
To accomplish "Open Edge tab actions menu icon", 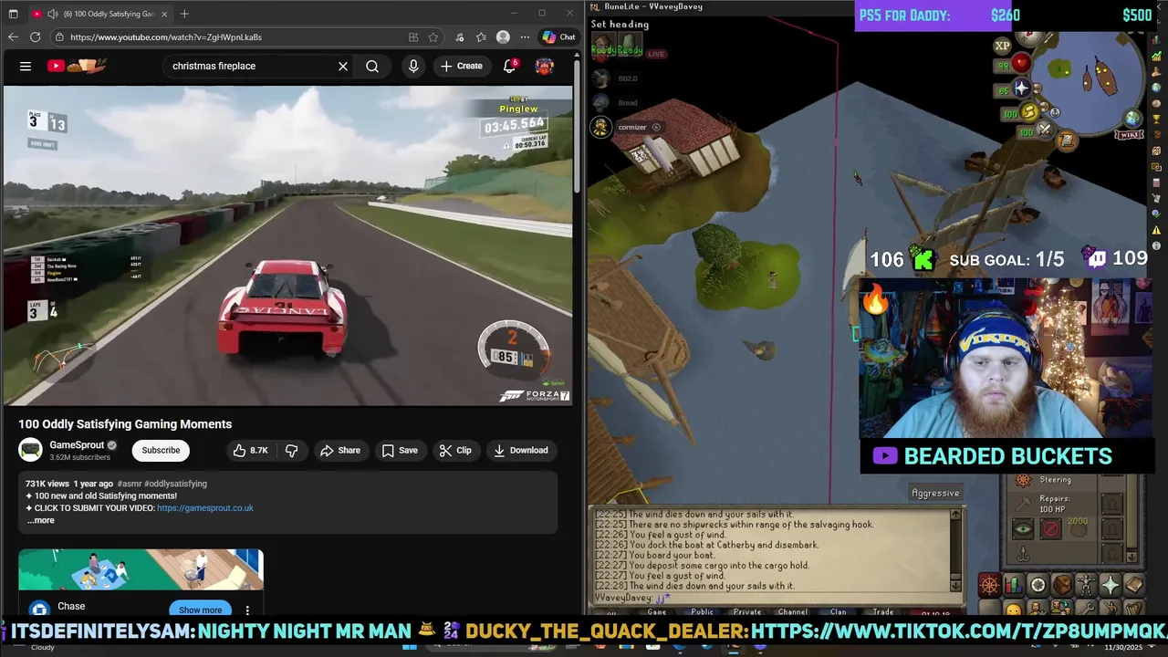I will pos(12,14).
